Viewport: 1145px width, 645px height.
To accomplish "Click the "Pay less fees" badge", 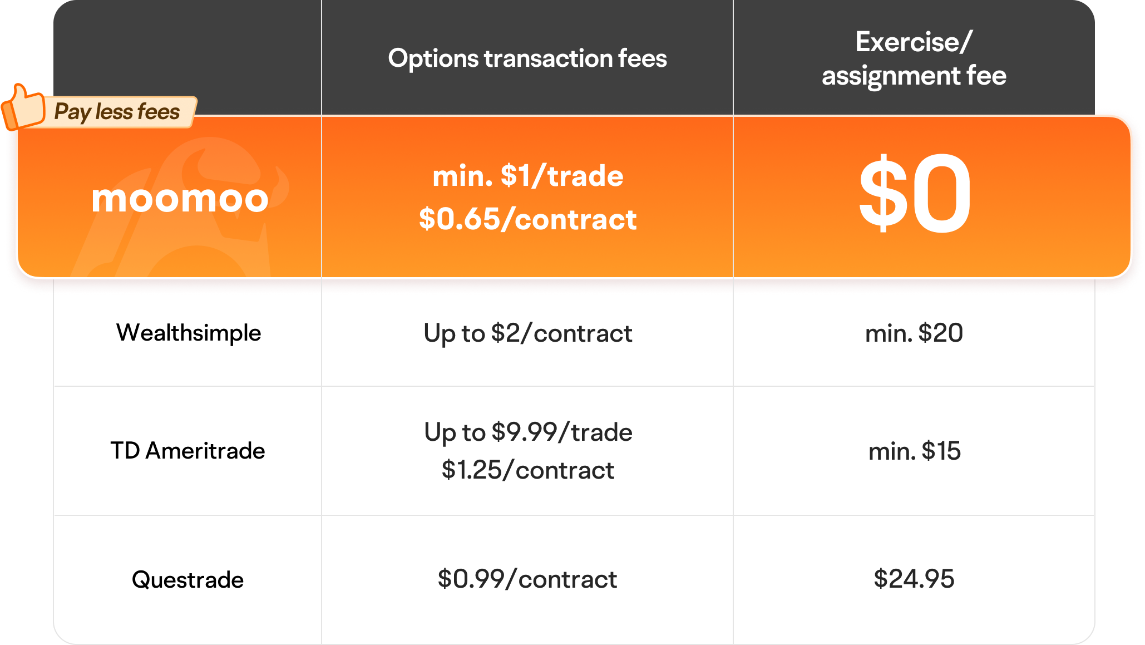I will click(117, 112).
